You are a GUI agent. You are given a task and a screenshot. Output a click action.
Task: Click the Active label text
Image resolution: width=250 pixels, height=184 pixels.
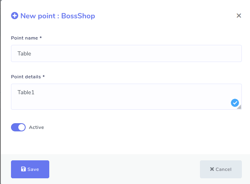[x=36, y=127]
